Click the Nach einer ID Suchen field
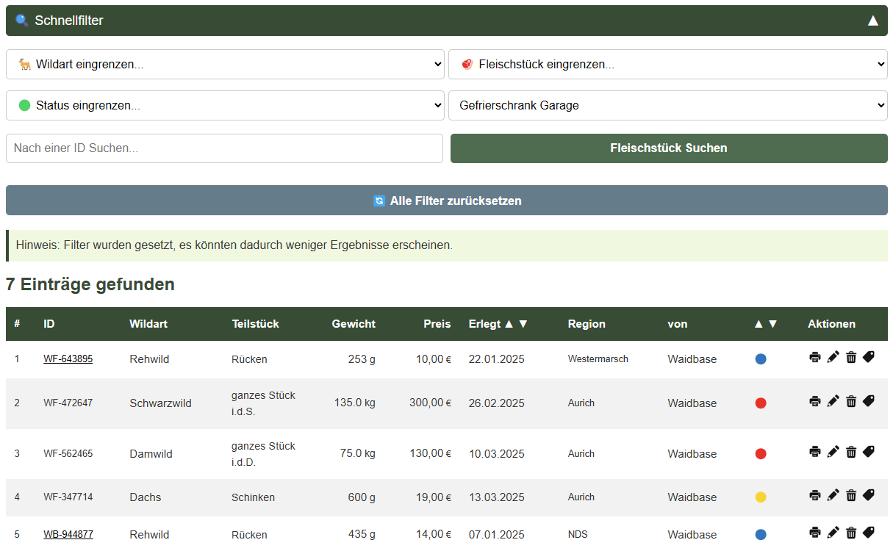Viewport: 893px width, 551px height. click(224, 148)
